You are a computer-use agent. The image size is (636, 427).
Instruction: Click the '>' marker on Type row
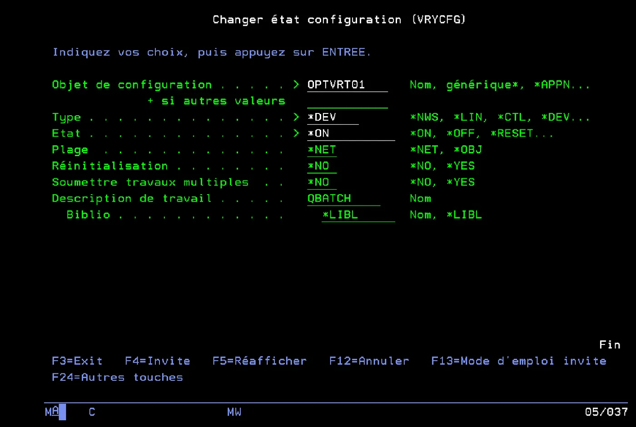pos(296,118)
